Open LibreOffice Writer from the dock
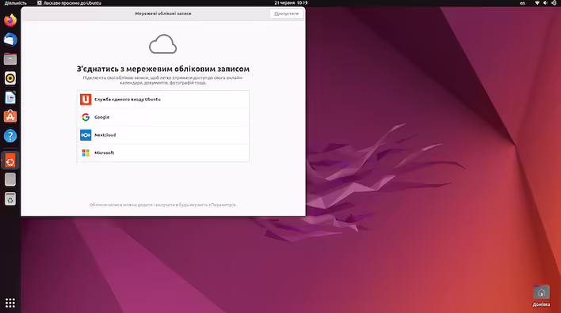Screen dimensions: 561x313 click(x=10, y=97)
